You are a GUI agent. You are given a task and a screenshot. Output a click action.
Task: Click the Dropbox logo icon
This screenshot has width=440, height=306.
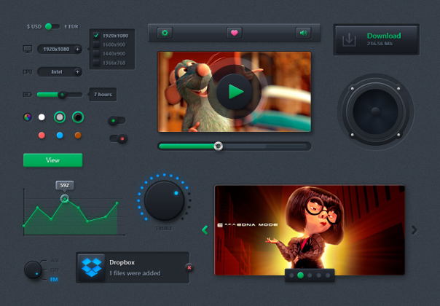[92, 267]
